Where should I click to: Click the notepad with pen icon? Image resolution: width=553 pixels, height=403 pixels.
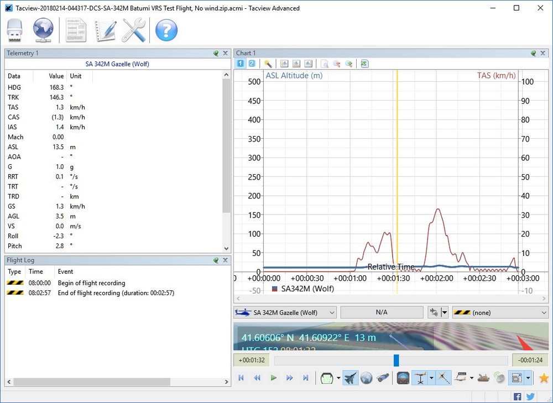(x=105, y=30)
